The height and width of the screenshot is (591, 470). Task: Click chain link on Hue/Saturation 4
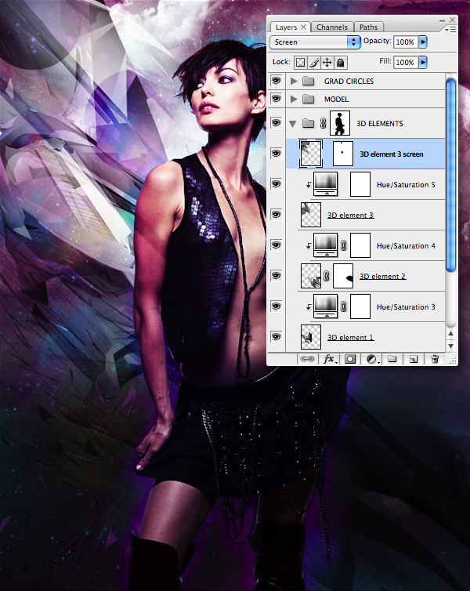pos(343,246)
